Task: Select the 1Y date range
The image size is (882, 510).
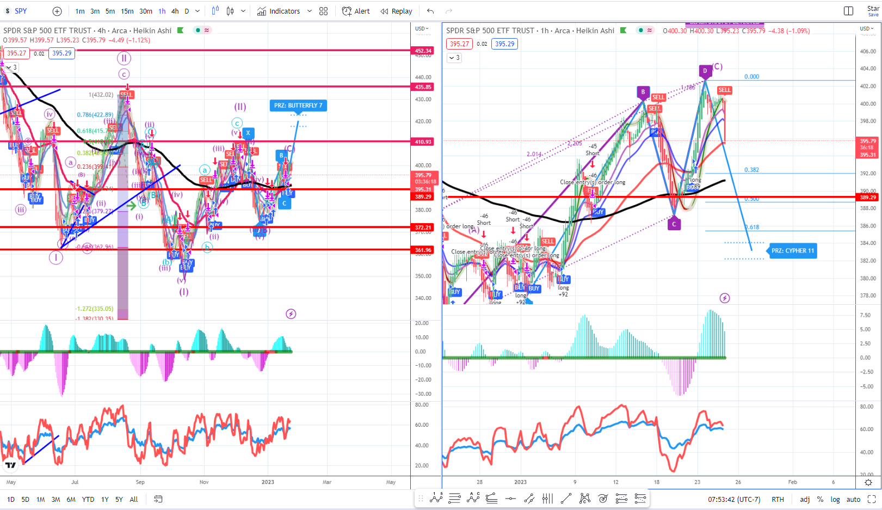Action: (105, 499)
